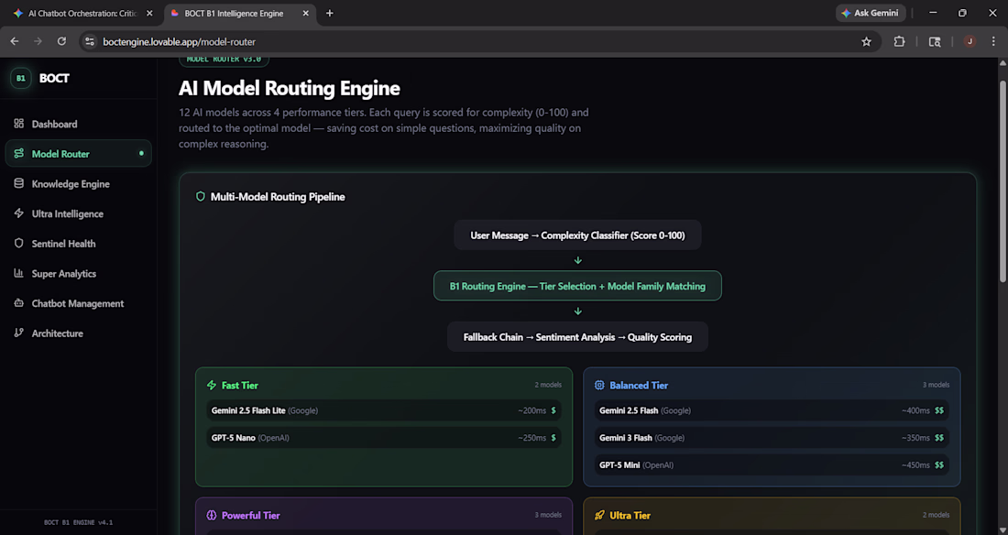This screenshot has height=535, width=1008.
Task: Click the Model Router routing icon
Action: coord(18,153)
